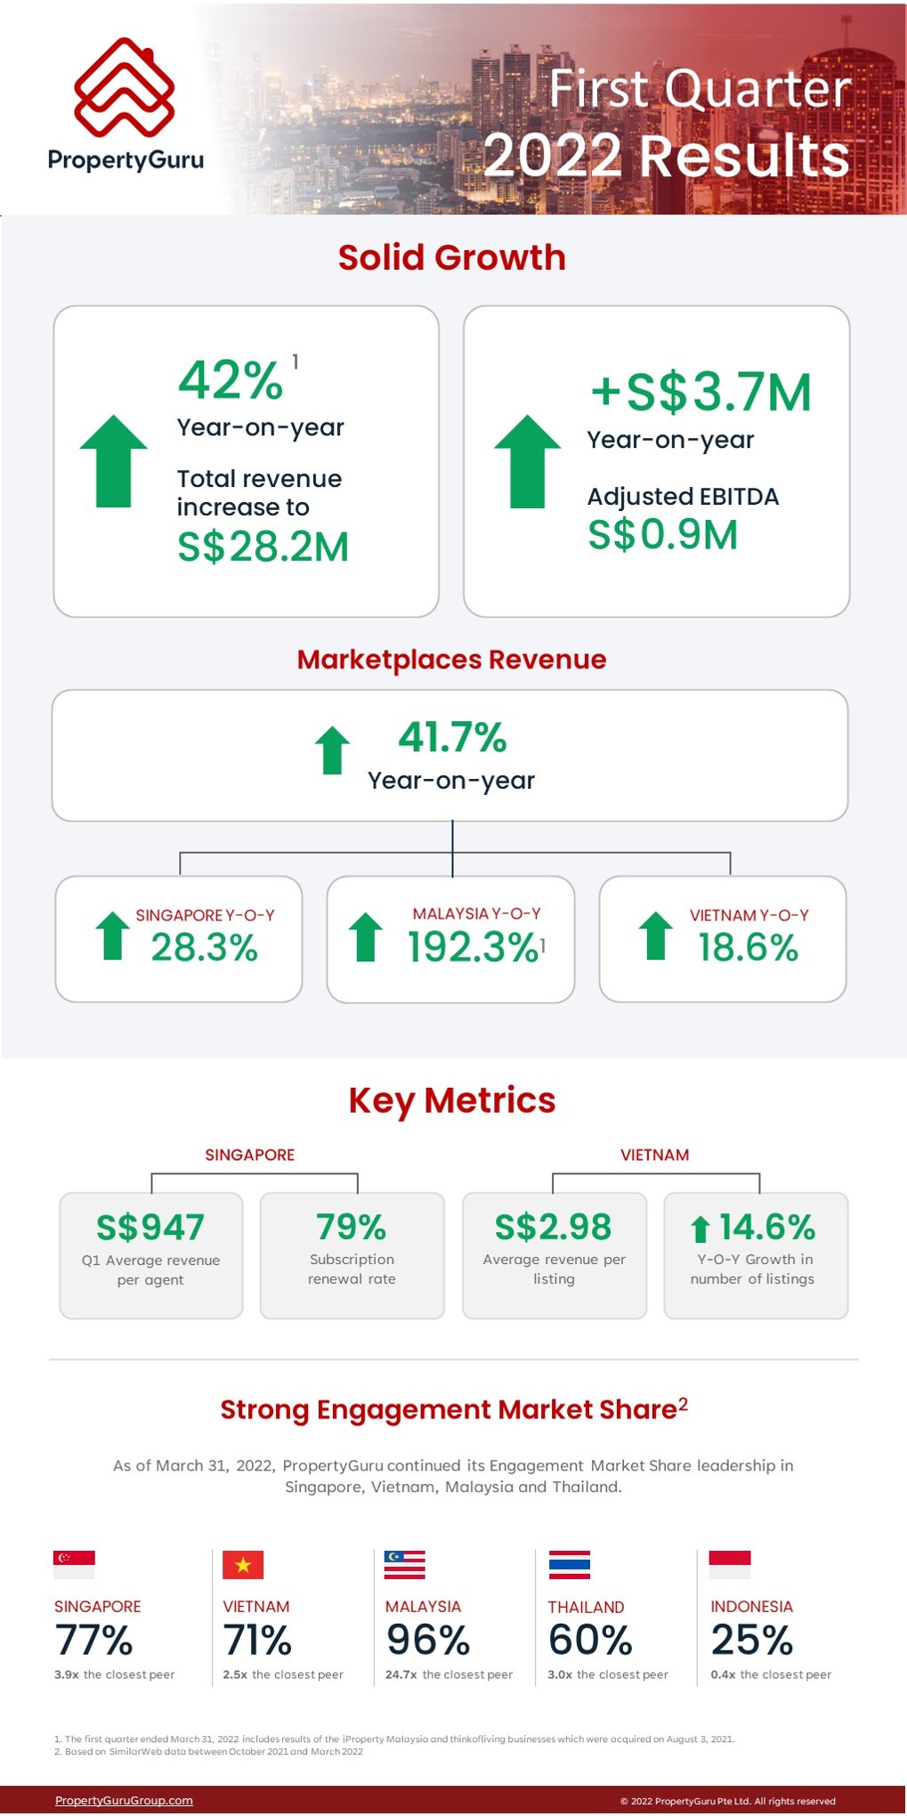Open the PropertyGuruGroup.com link
The height and width of the screenshot is (1816, 907).
(124, 1800)
